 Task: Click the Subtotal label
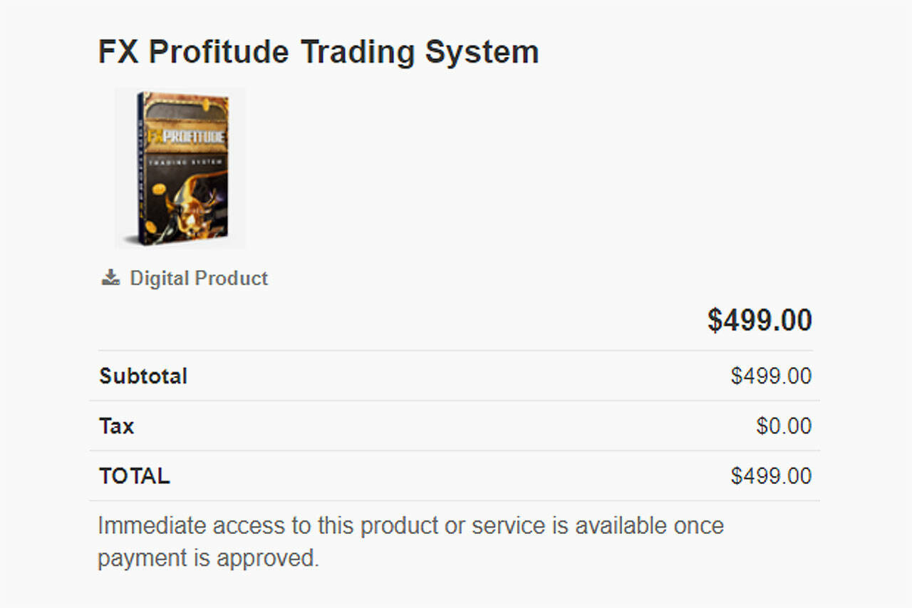tap(143, 376)
